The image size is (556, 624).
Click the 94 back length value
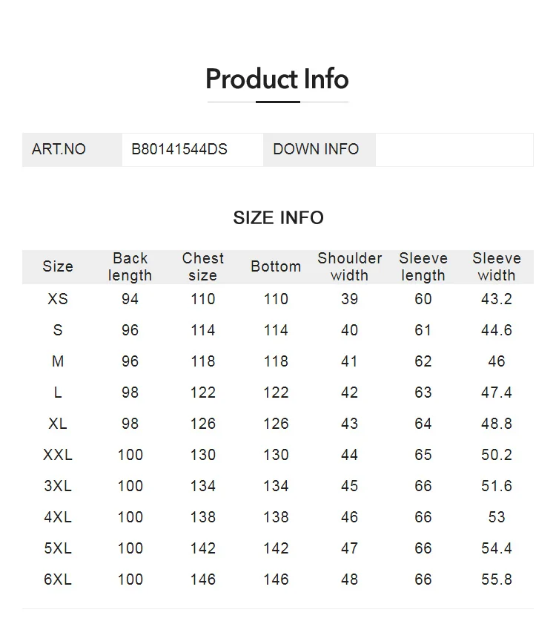pyautogui.click(x=130, y=299)
